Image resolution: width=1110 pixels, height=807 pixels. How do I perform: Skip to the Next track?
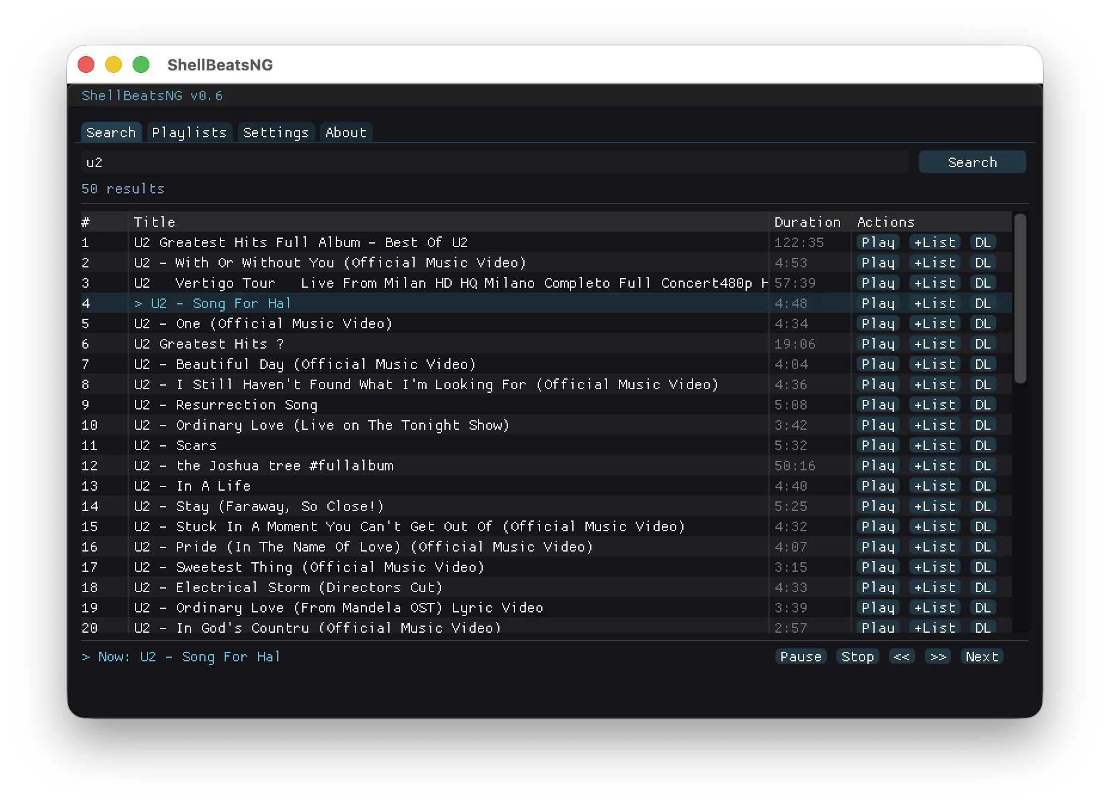(x=981, y=657)
